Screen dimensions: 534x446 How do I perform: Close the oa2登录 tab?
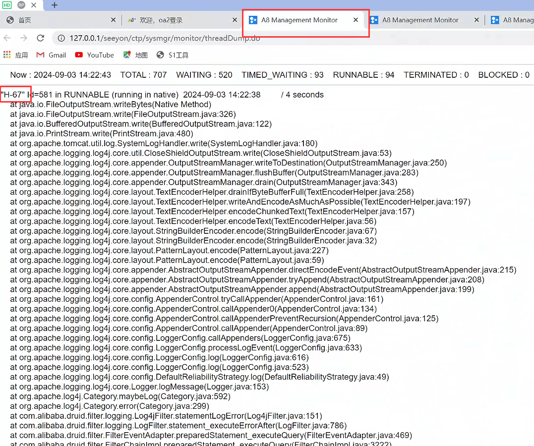pos(235,20)
